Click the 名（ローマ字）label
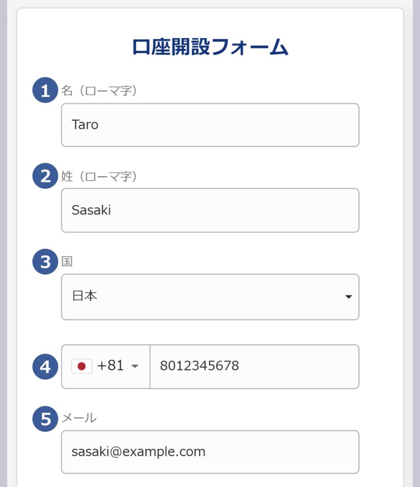Screen dimensions: 420x487 point(99,91)
